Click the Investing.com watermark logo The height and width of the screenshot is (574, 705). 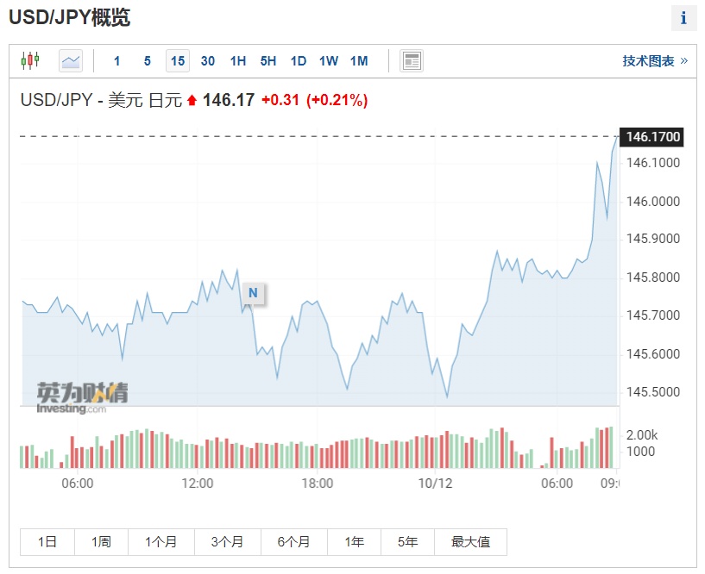click(82, 397)
